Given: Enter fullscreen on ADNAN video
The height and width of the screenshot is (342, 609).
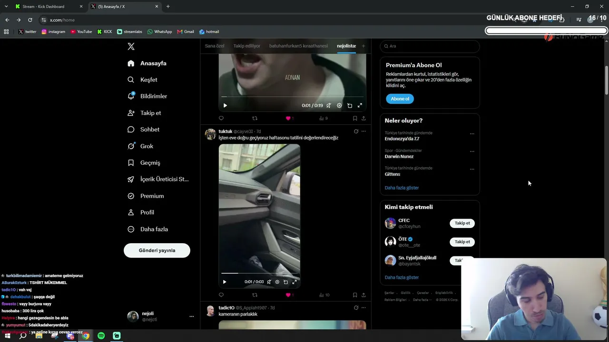Looking at the screenshot, I should click(360, 105).
